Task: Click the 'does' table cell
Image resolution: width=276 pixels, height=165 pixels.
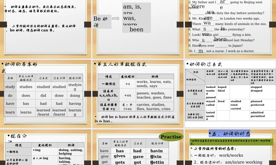Action: pos(26,96)
